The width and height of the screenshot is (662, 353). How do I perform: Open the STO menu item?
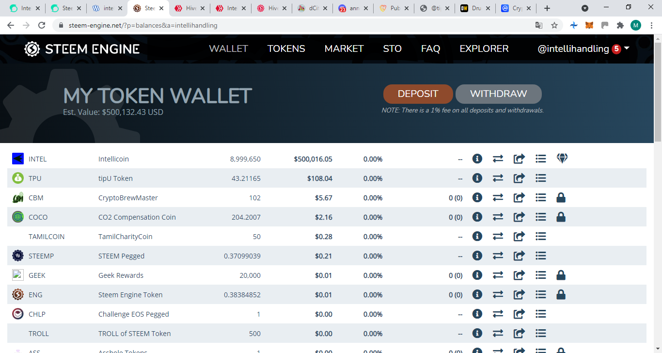click(392, 48)
